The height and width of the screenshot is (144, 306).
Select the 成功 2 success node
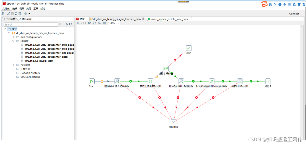point(268,81)
